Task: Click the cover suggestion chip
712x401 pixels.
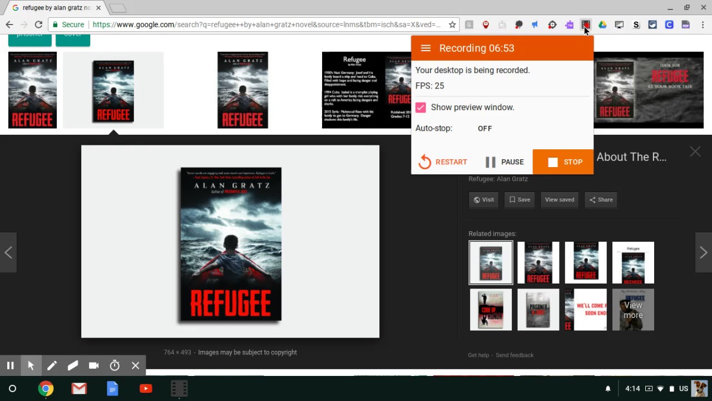Action: [73, 38]
